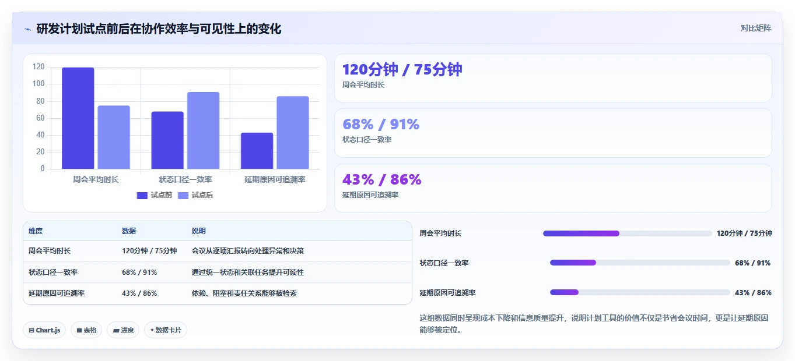
Task: Click the summary paragraph starting with 这组数据同时呈现
Action: 594,324
